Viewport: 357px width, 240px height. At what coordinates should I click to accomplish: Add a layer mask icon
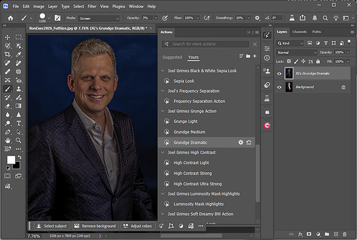[309, 234]
